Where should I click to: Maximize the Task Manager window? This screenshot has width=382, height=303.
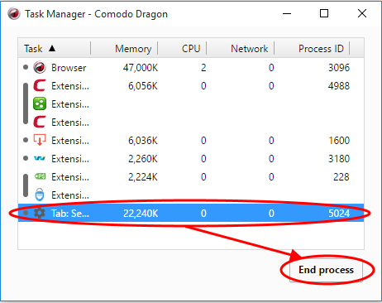[324, 13]
